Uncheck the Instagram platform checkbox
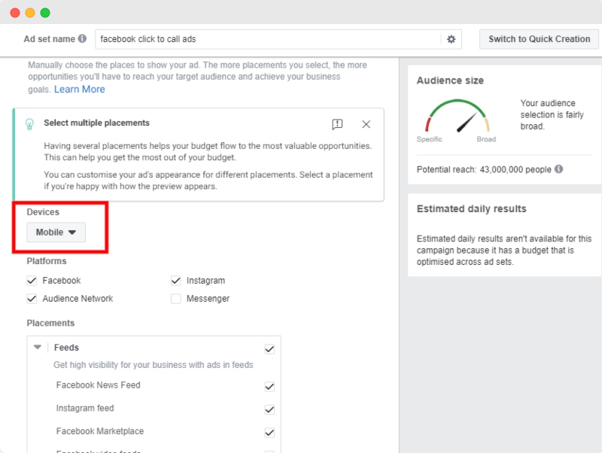The image size is (602, 453). 175,280
